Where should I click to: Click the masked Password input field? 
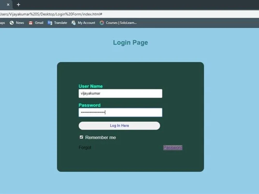tap(120, 112)
